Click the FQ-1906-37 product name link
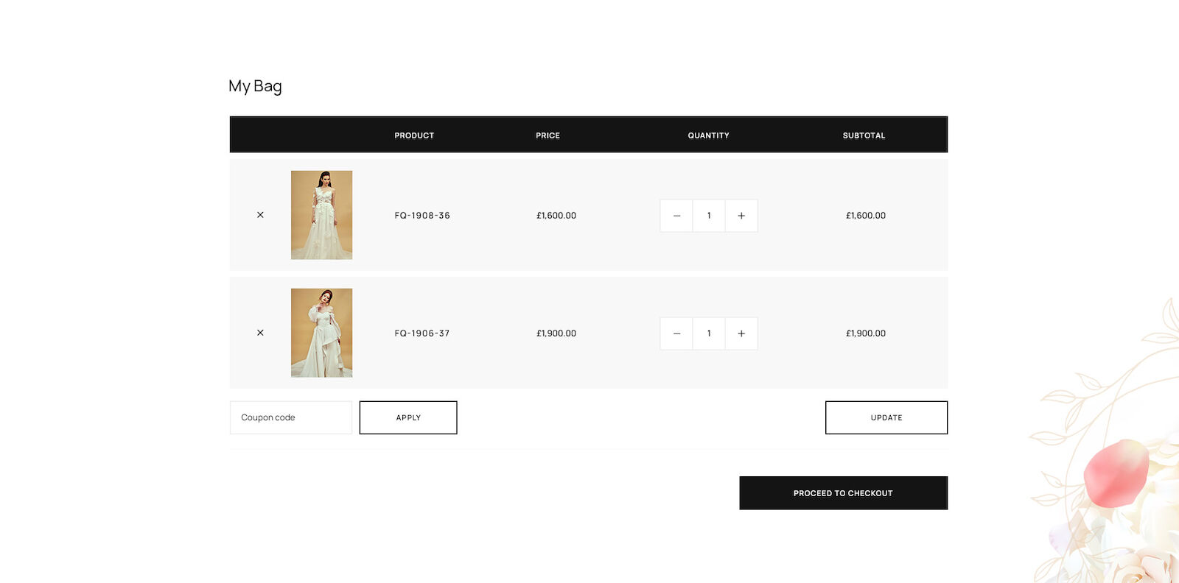The width and height of the screenshot is (1179, 583). click(422, 333)
